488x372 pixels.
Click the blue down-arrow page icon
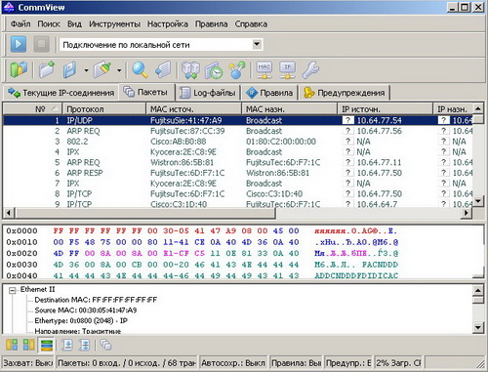coord(67,345)
